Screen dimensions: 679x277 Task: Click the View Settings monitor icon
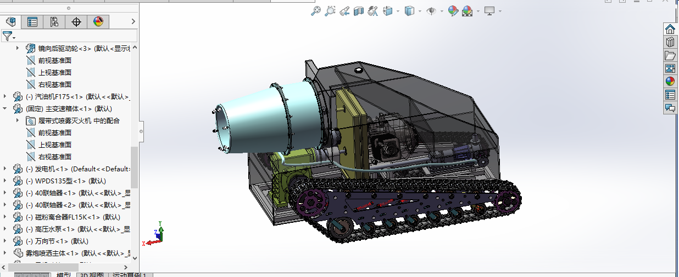(489, 10)
